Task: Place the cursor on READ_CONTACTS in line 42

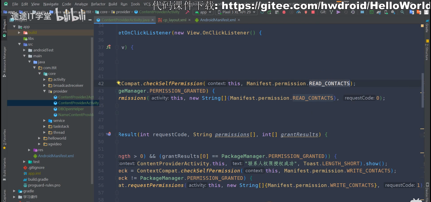Action: pos(329,83)
